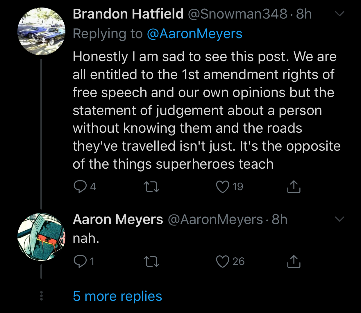Screen dimensions: 361x313
Task: Open options chevron on Brandon's tweet
Action: click(x=339, y=14)
